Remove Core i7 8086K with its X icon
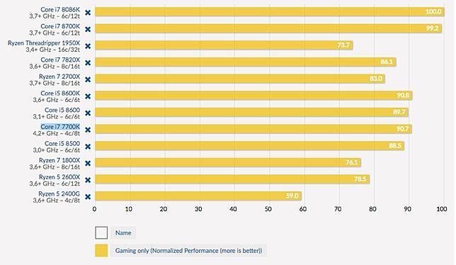The width and height of the screenshot is (456, 265). (88, 13)
